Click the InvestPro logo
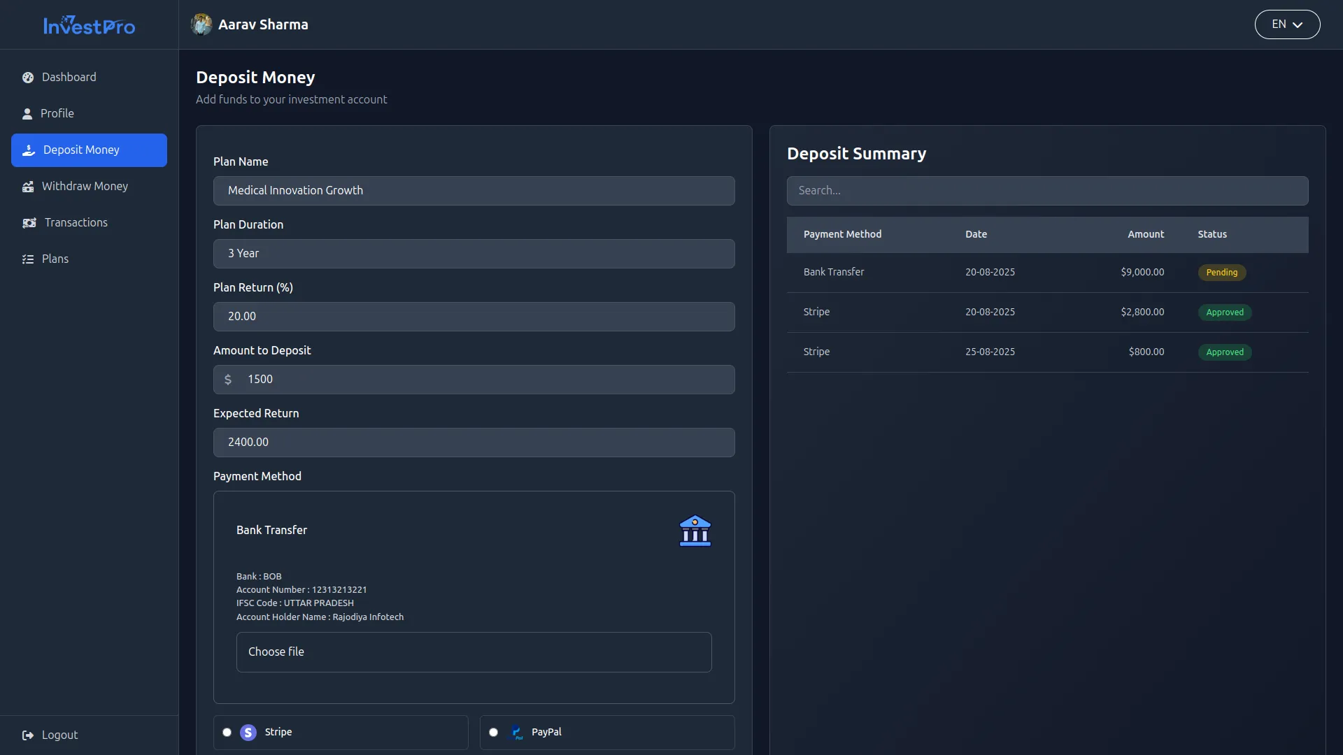The width and height of the screenshot is (1343, 755). coord(89,25)
